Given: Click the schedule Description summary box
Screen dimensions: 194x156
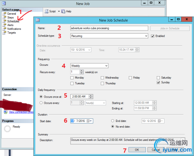Looking at the screenshot, I should tap(128, 141).
